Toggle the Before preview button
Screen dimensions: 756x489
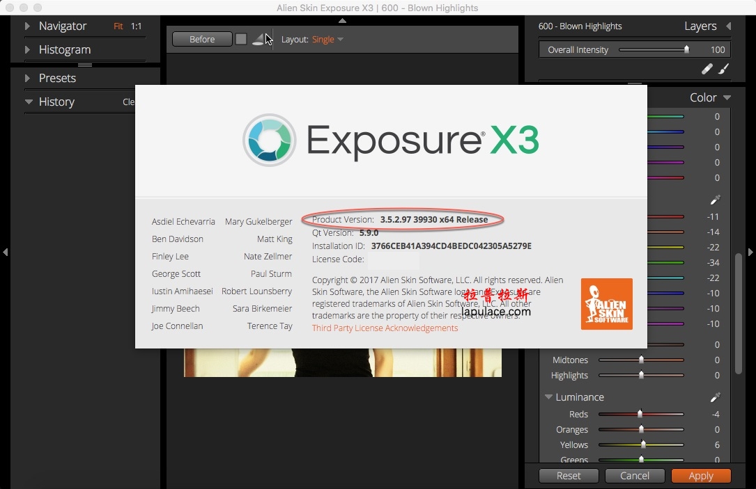[x=202, y=39]
